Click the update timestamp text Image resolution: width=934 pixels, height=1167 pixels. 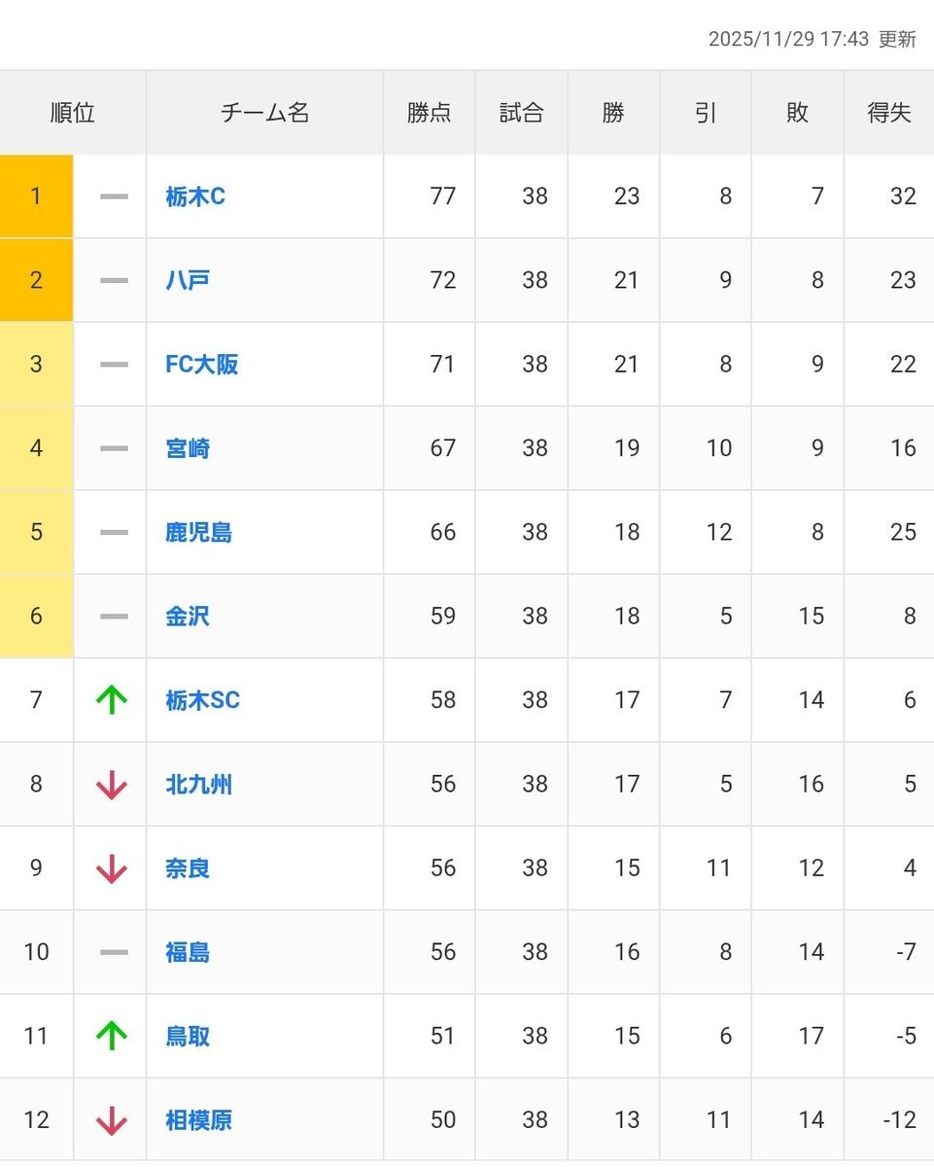[812, 39]
